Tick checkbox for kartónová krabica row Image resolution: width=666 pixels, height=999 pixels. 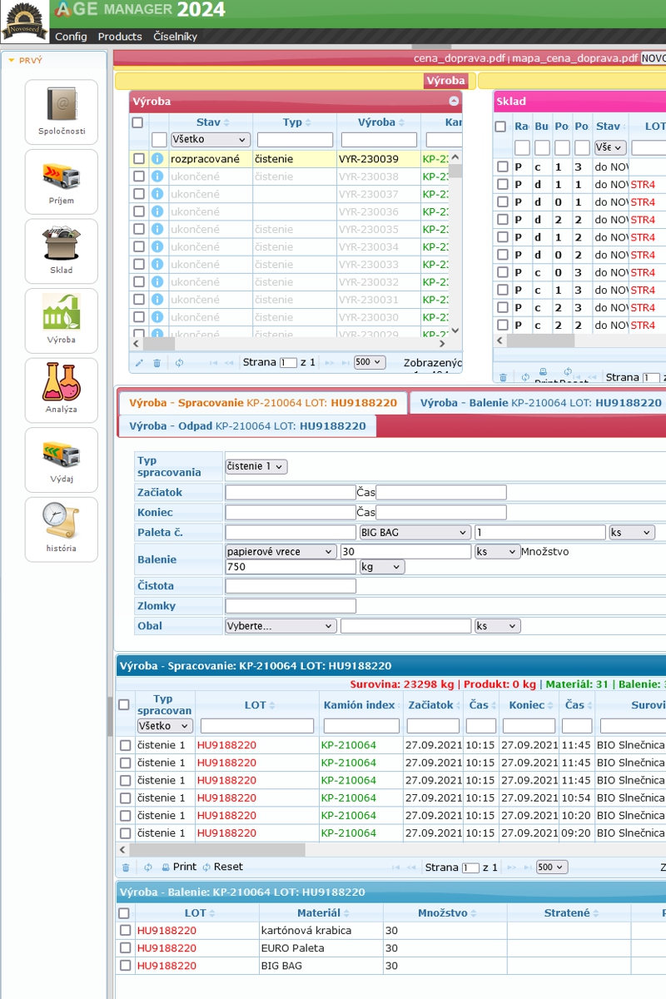point(125,931)
